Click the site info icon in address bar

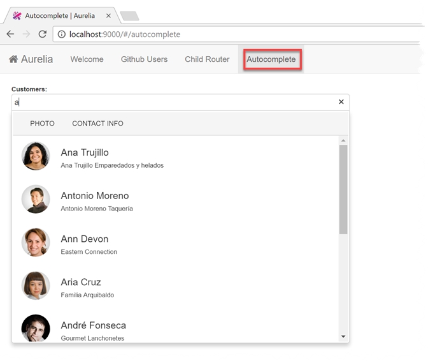click(62, 34)
